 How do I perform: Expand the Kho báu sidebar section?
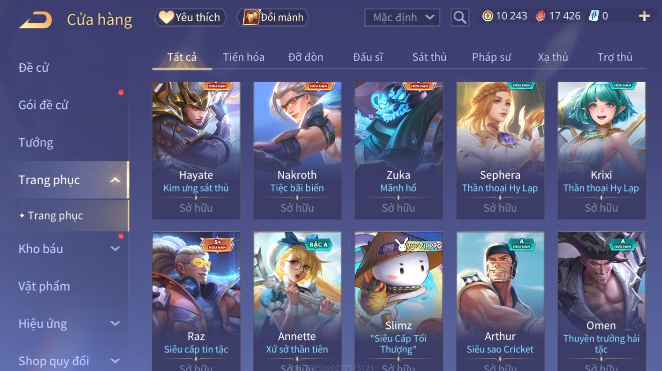(x=115, y=249)
